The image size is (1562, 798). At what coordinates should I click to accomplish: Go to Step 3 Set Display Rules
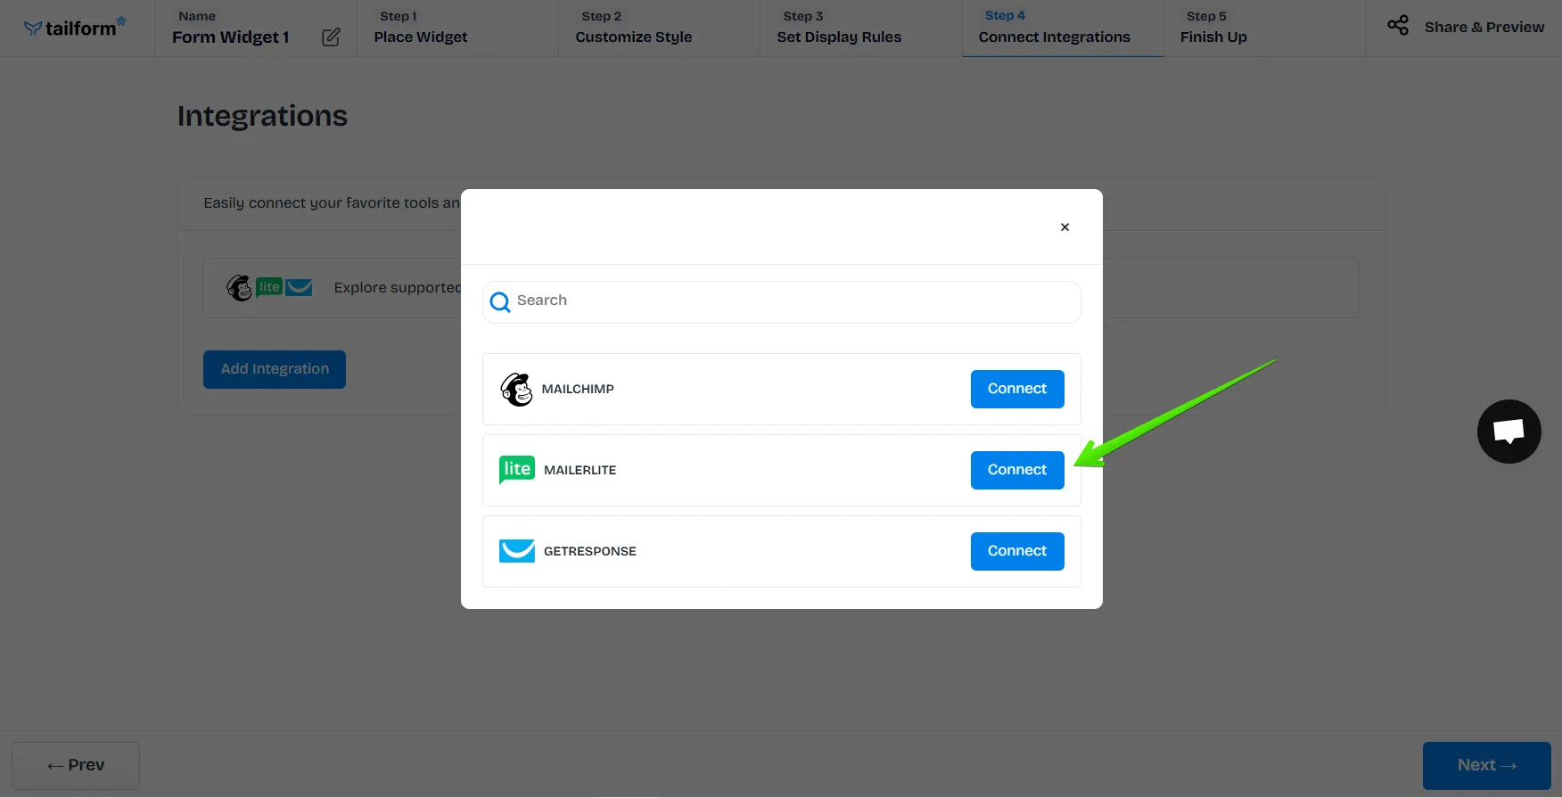pyautogui.click(x=860, y=29)
